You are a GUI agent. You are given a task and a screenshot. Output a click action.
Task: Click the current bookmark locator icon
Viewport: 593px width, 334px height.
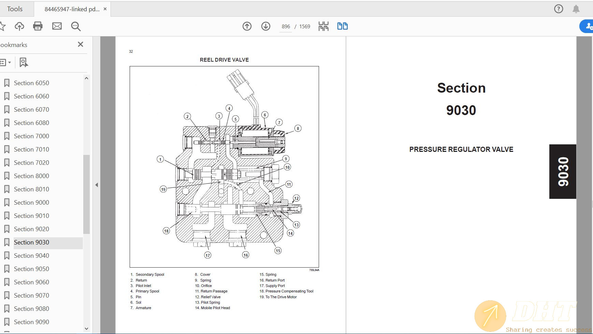click(23, 62)
